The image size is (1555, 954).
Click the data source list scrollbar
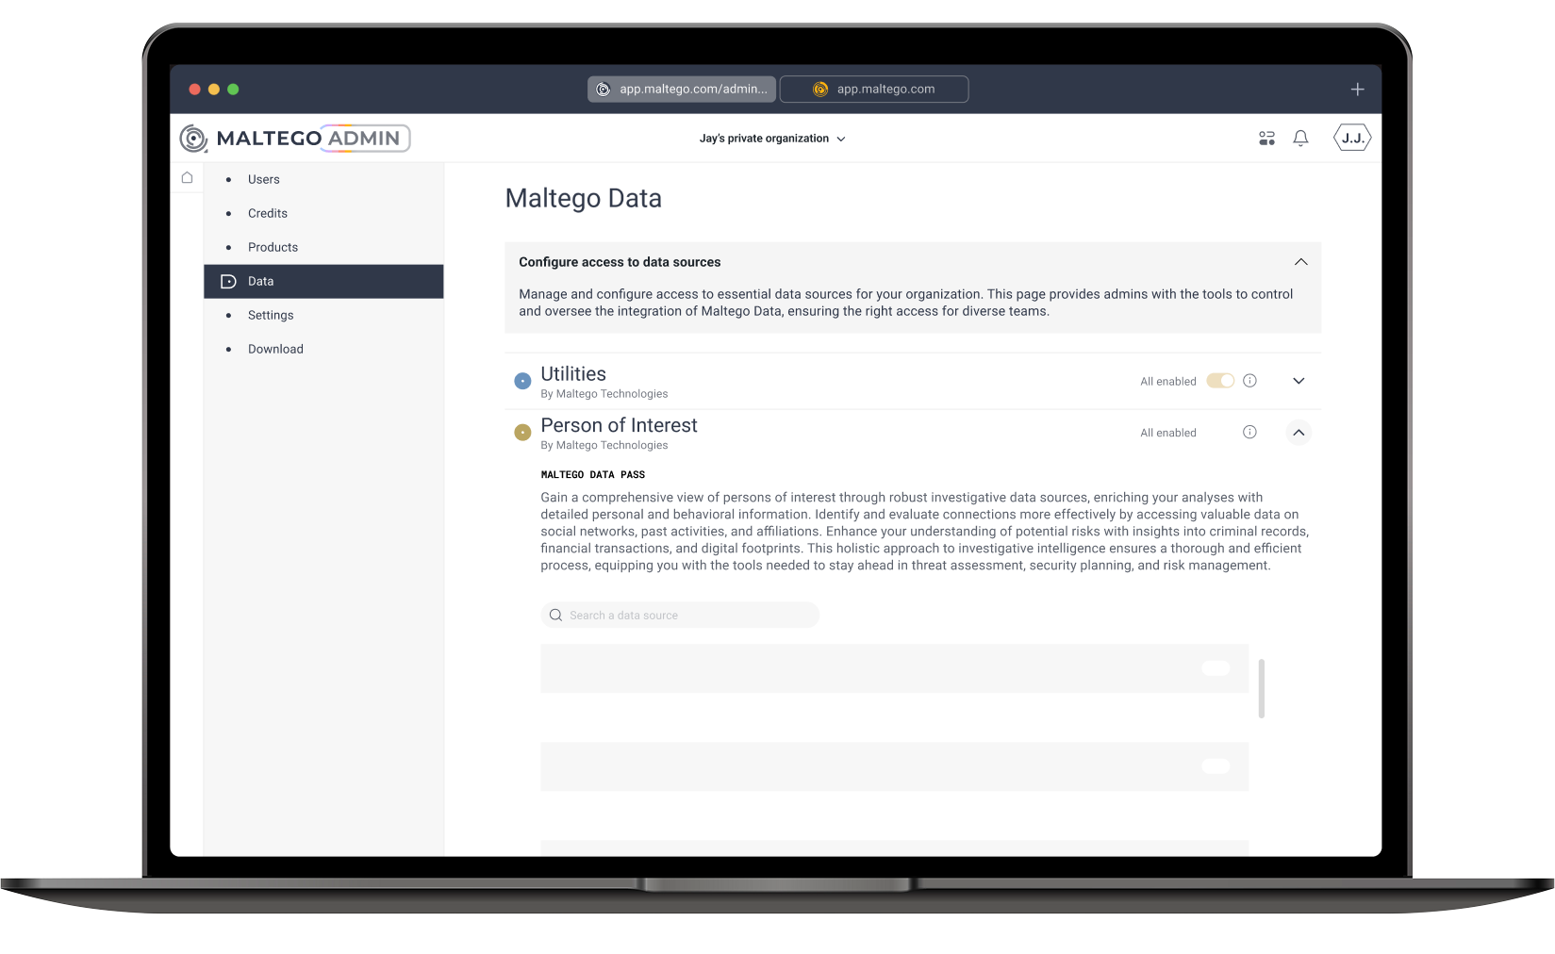1261,688
